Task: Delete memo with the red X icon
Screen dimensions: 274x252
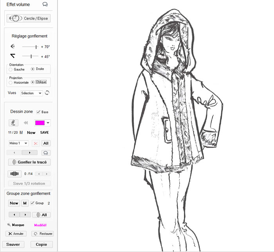Action: pos(36,143)
